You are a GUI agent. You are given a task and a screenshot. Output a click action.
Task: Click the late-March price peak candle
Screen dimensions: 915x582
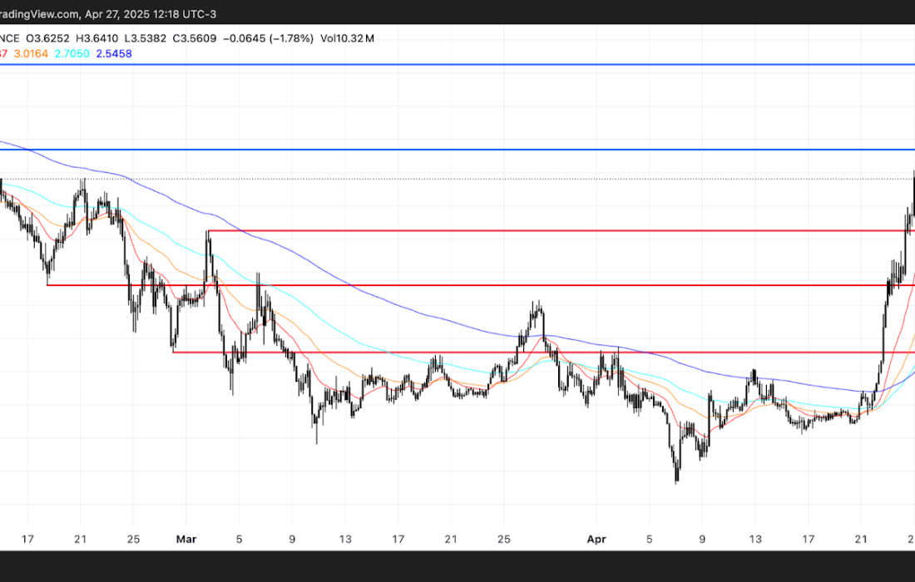pyautogui.click(x=539, y=306)
